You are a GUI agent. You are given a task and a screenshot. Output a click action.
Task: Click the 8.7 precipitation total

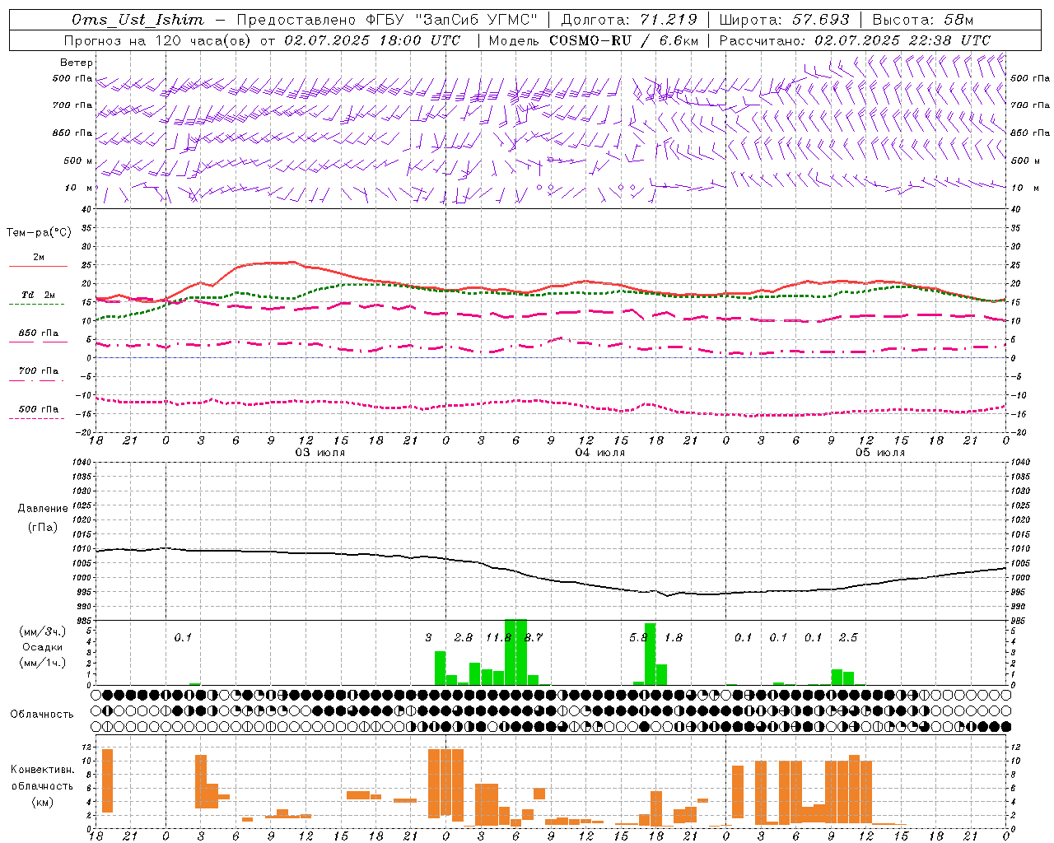(534, 638)
